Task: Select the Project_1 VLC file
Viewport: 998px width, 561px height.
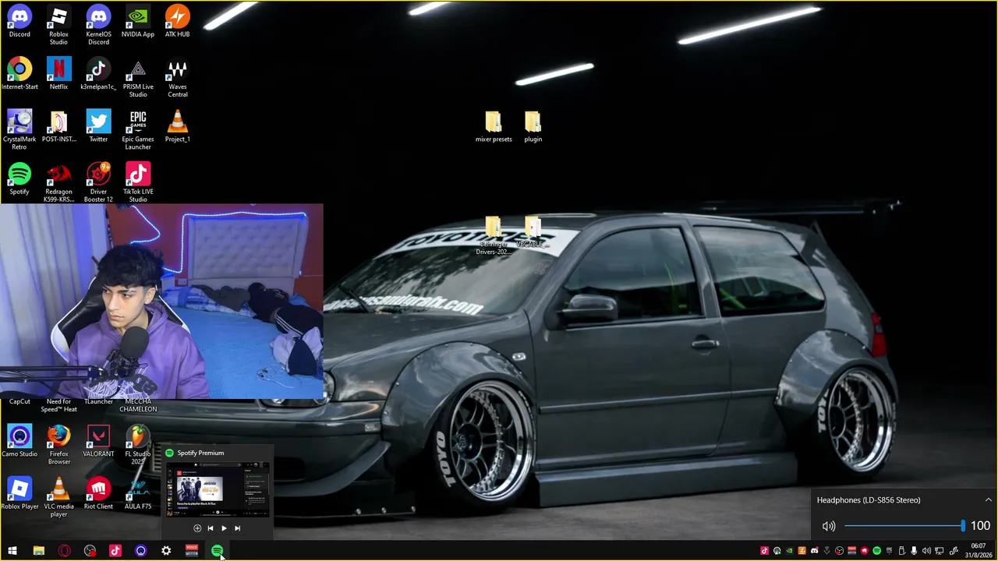Action: click(x=177, y=126)
